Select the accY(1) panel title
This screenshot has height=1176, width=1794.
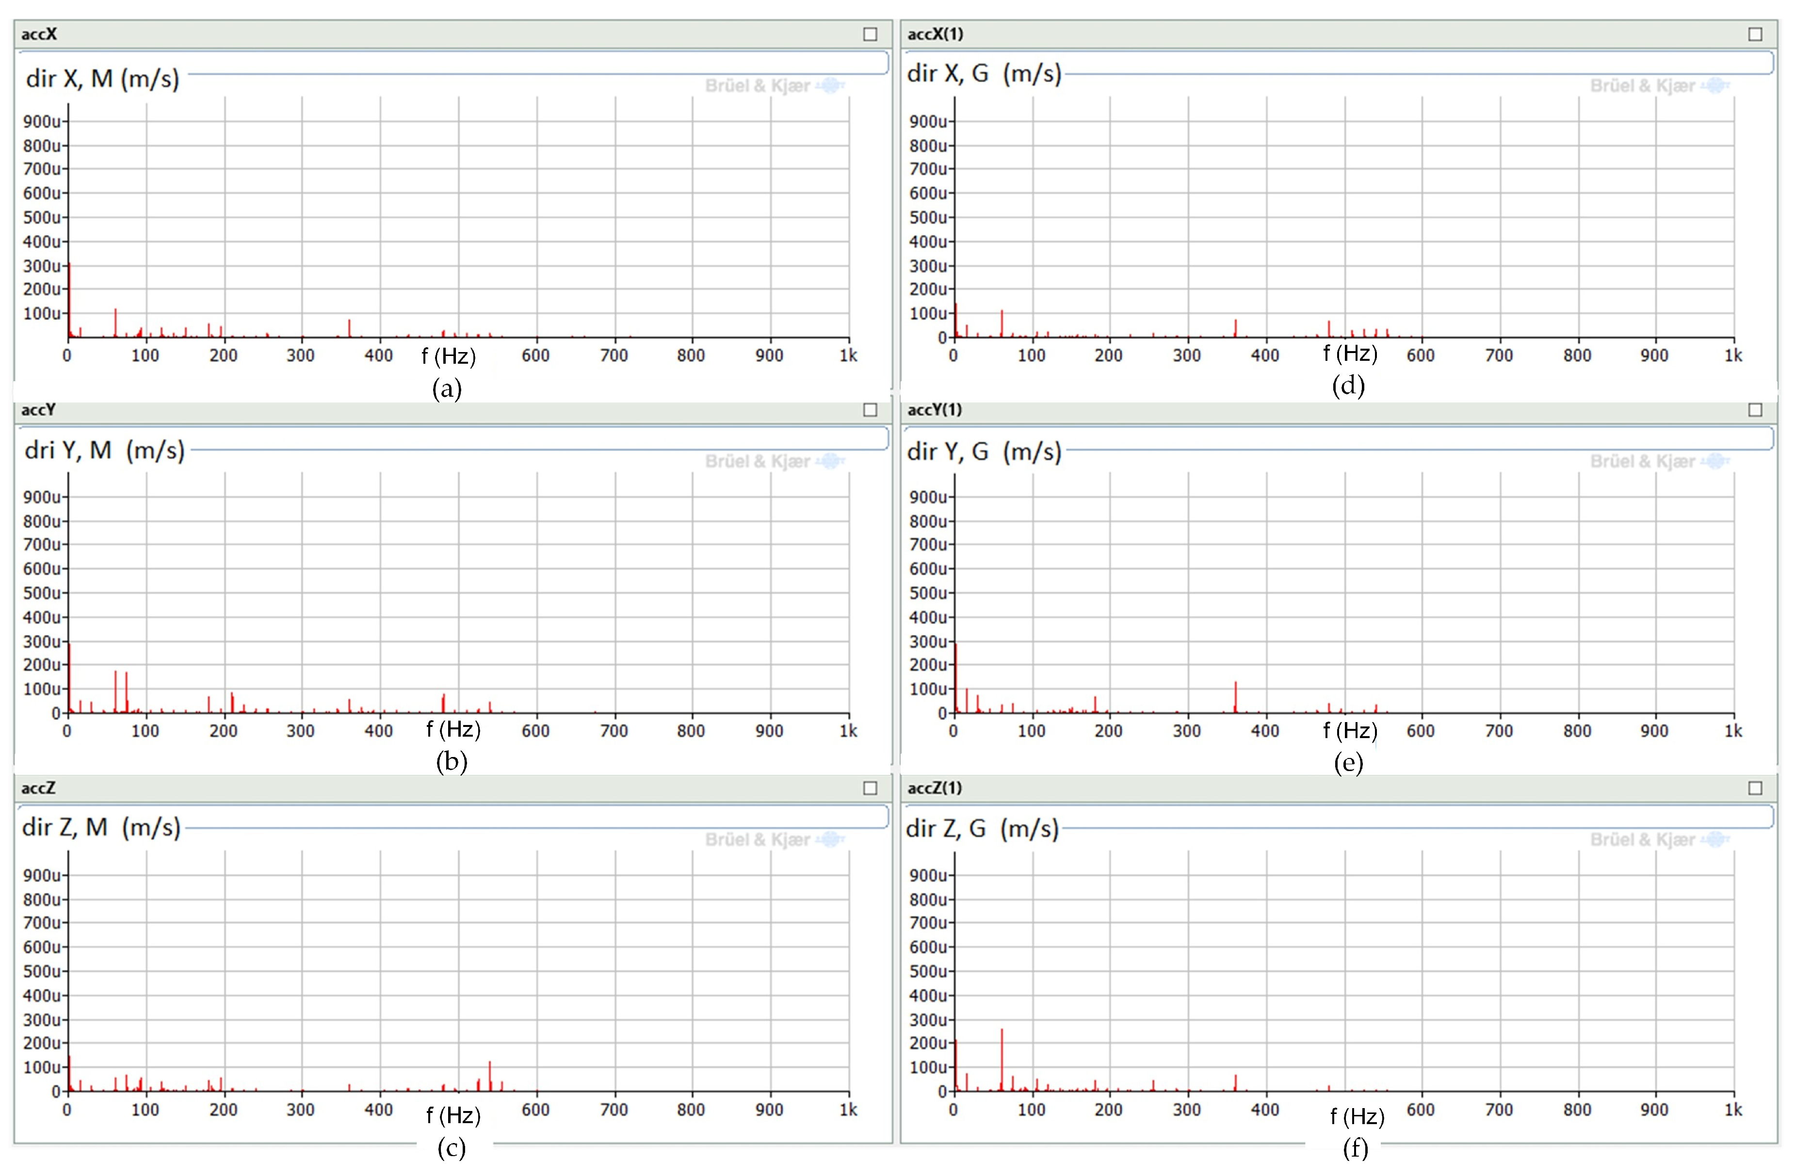point(935,409)
